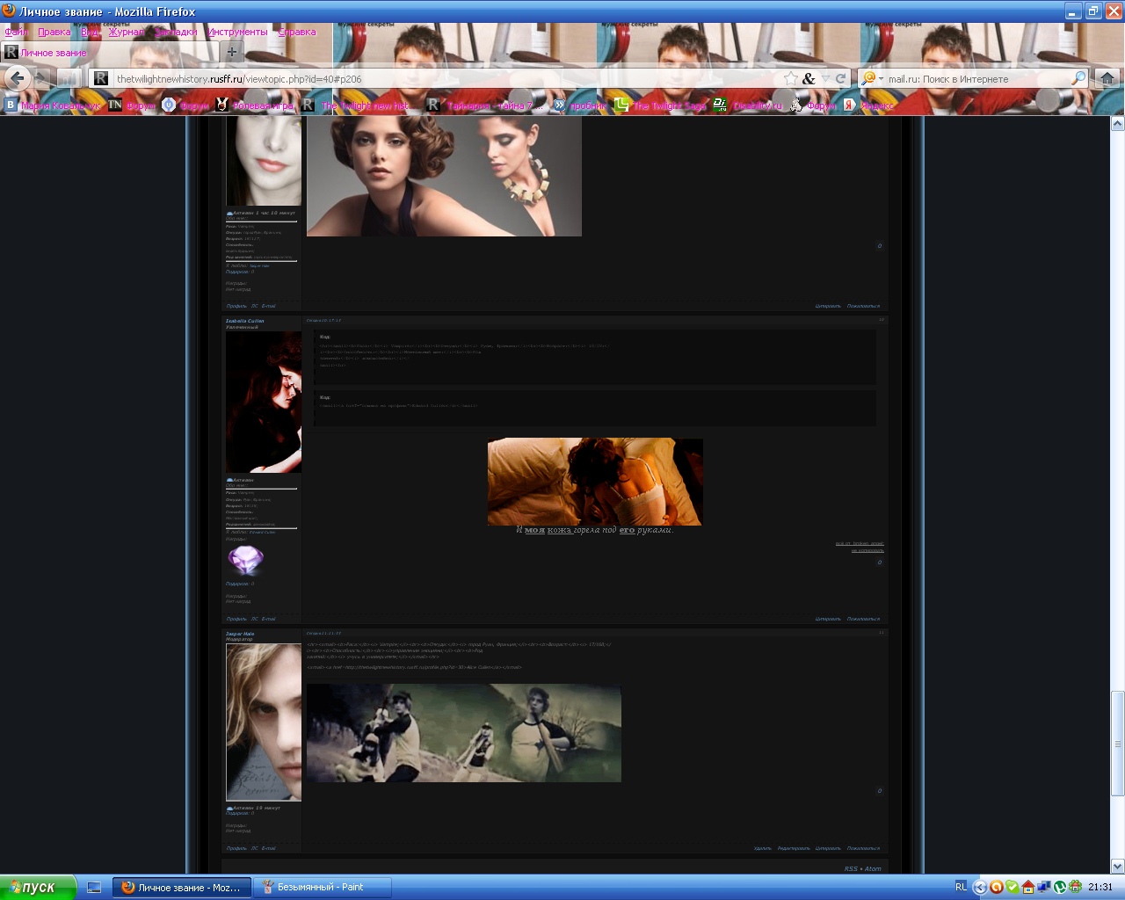This screenshot has height=900, width=1125.
Task: Click the site identity icon in address bar
Action: (x=101, y=78)
